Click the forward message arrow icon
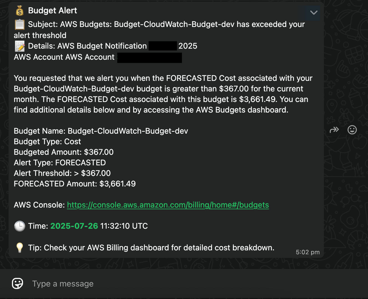Viewport: 368px width, 299px height. [x=334, y=130]
